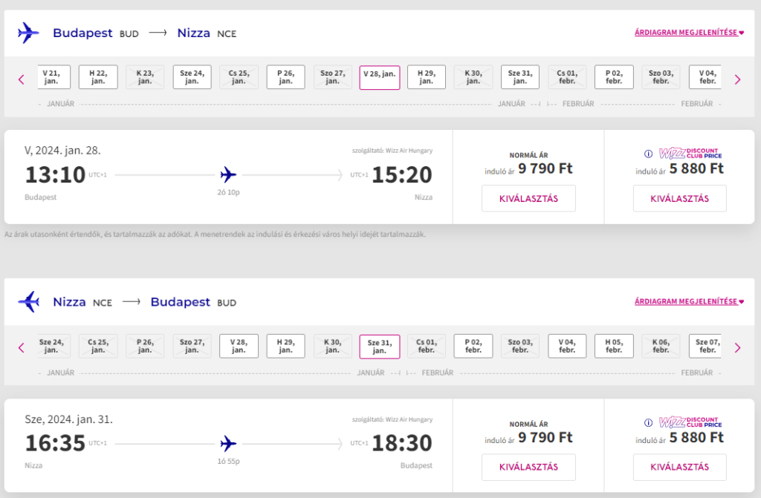Screen dimensions: 761x498
Task: Open Wizz Discount Club info icon for outbound
Action: [x=648, y=154]
